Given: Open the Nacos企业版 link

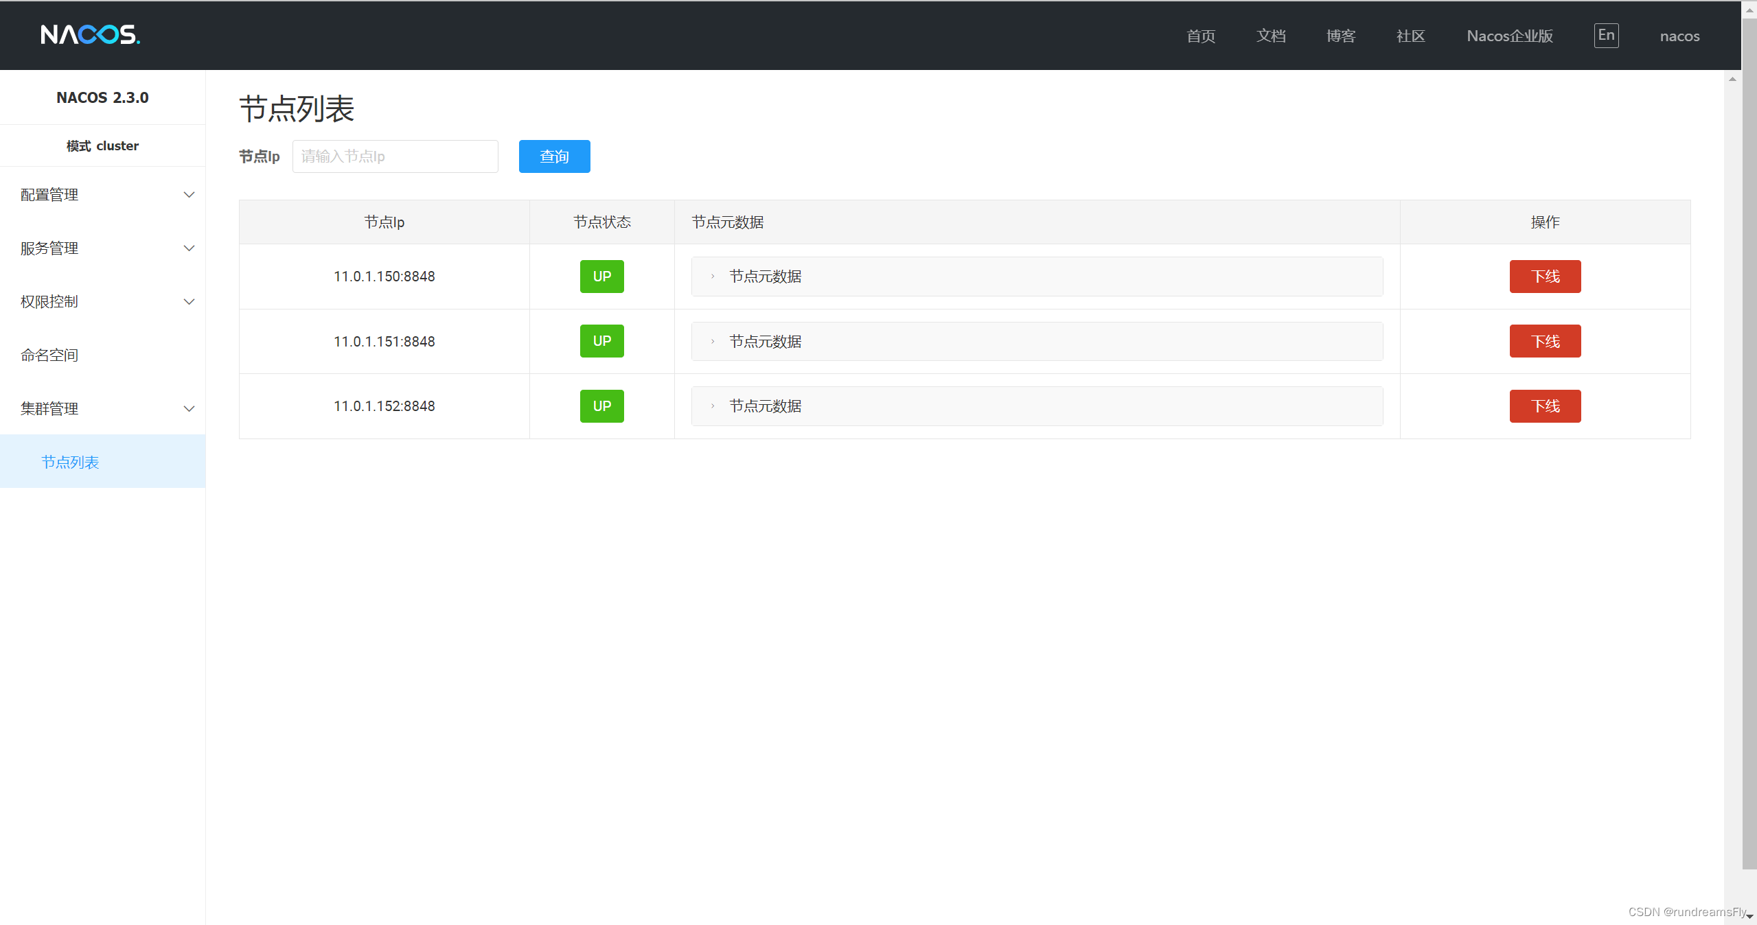Looking at the screenshot, I should click(1510, 36).
